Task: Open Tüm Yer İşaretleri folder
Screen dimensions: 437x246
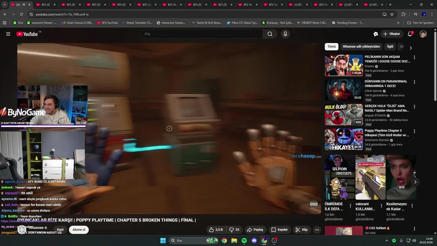Action: click(420, 23)
